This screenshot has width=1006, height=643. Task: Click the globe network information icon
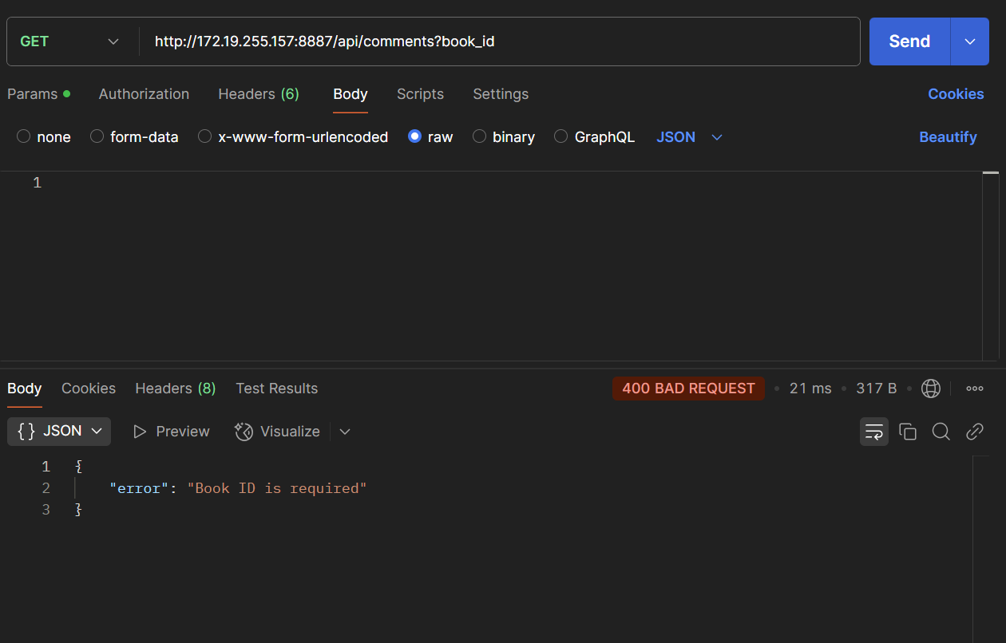pyautogui.click(x=931, y=389)
